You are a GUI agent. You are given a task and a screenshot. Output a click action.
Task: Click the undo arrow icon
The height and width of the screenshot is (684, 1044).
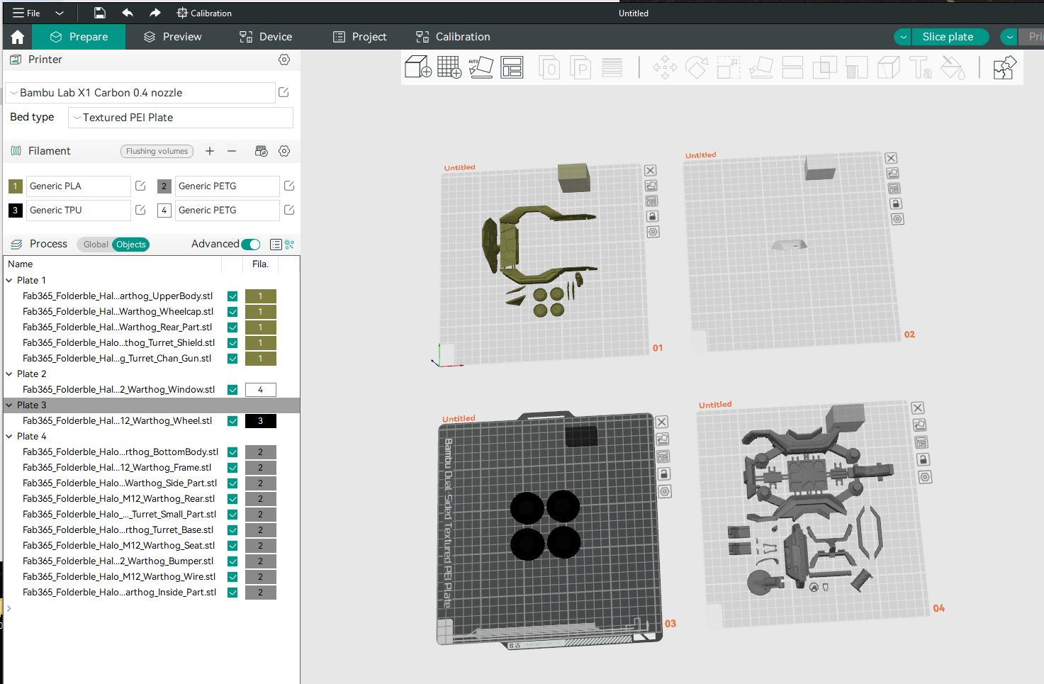[x=128, y=13]
